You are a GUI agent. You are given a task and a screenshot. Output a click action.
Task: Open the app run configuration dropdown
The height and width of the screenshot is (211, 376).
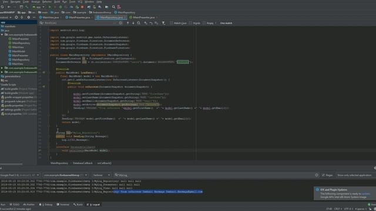click(39, 7)
